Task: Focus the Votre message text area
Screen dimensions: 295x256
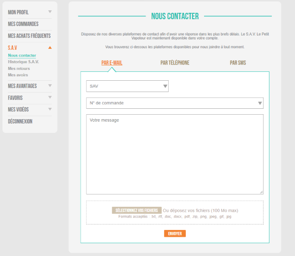Action: coord(175,154)
